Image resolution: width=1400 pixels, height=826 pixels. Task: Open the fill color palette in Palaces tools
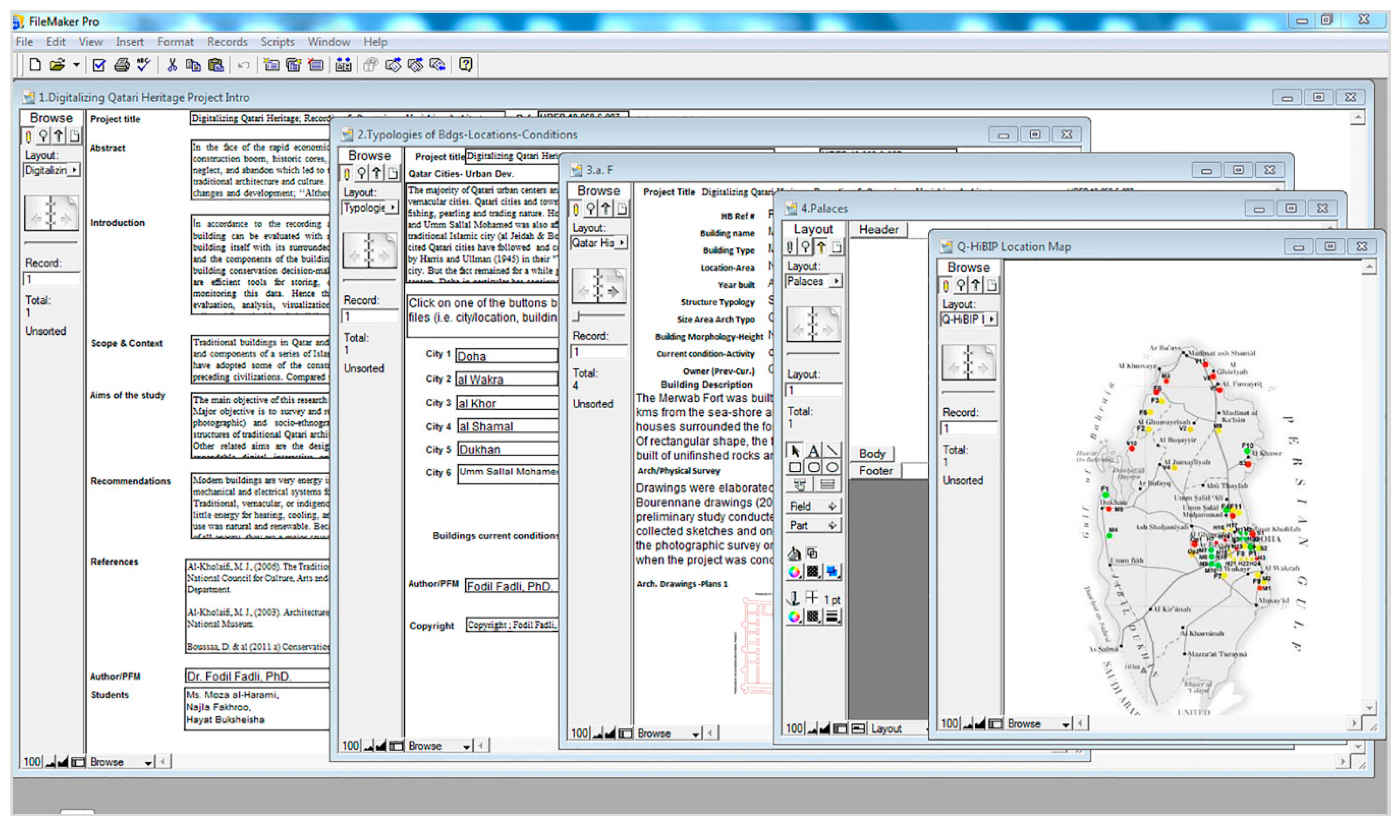coord(795,572)
